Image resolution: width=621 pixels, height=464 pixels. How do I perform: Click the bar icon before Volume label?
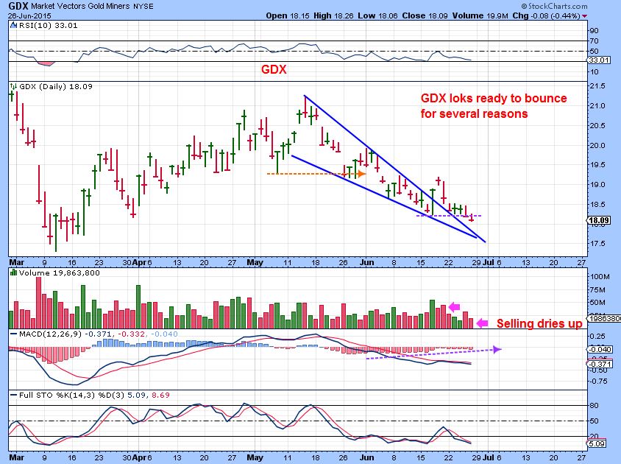[13, 273]
